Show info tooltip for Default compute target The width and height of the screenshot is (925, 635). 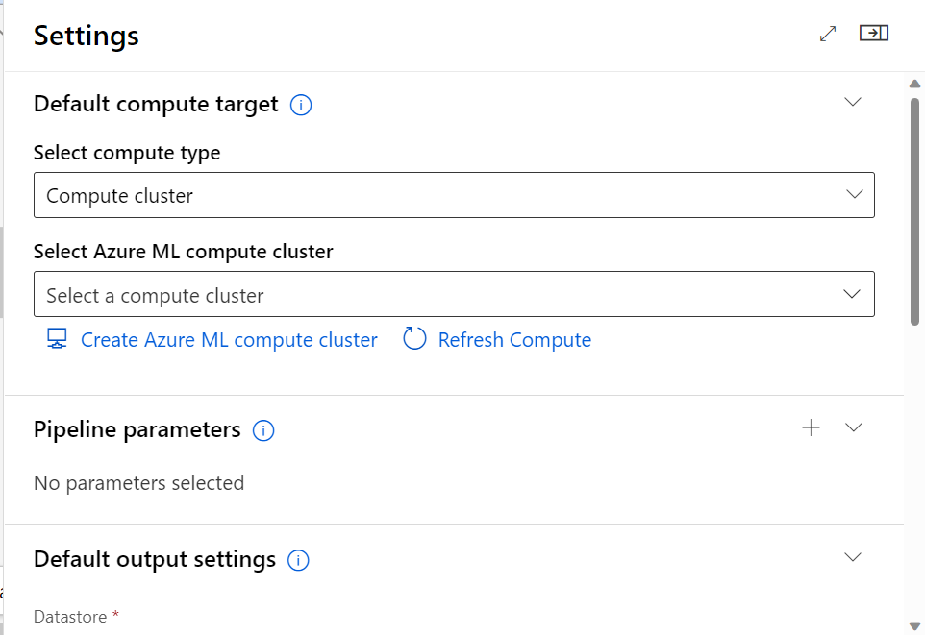click(x=301, y=105)
